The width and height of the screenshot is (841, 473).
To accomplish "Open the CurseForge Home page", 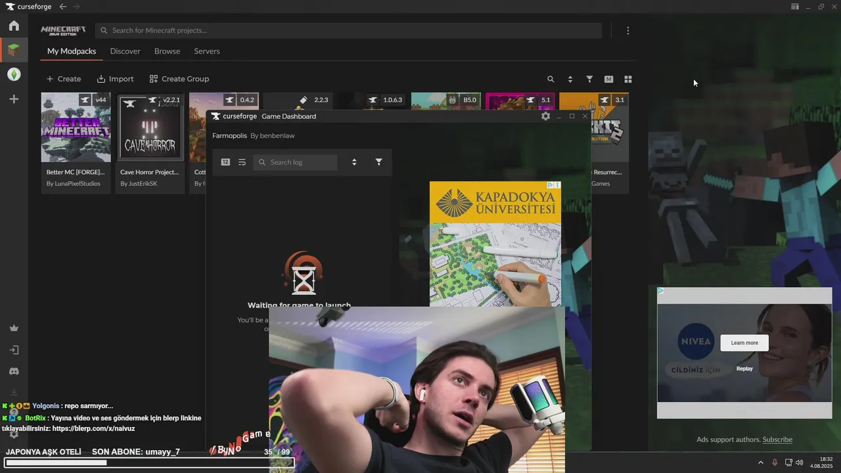I will point(14,26).
